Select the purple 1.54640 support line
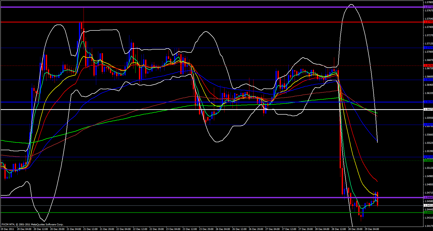The width and height of the screenshot is (433, 231). pos(181,197)
